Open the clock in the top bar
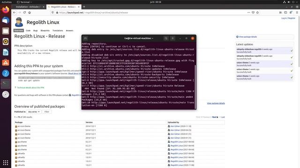This screenshot has width=300, height=168. click(x=156, y=2)
